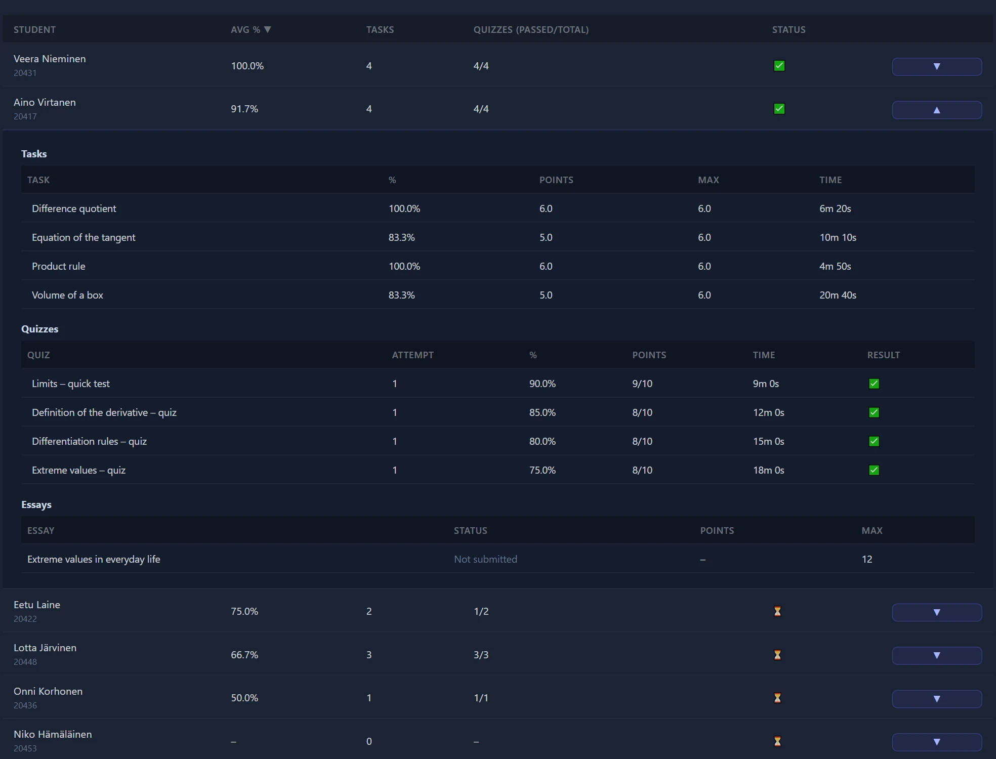
Task: Click the STATUS column header
Action: (788, 29)
